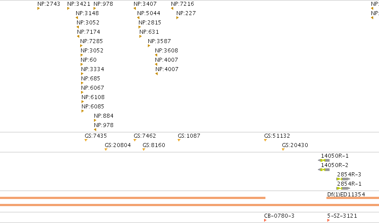The width and height of the screenshot is (379, 223).
Task: Select the 14050R-2 gene glyph
Action: click(x=324, y=170)
